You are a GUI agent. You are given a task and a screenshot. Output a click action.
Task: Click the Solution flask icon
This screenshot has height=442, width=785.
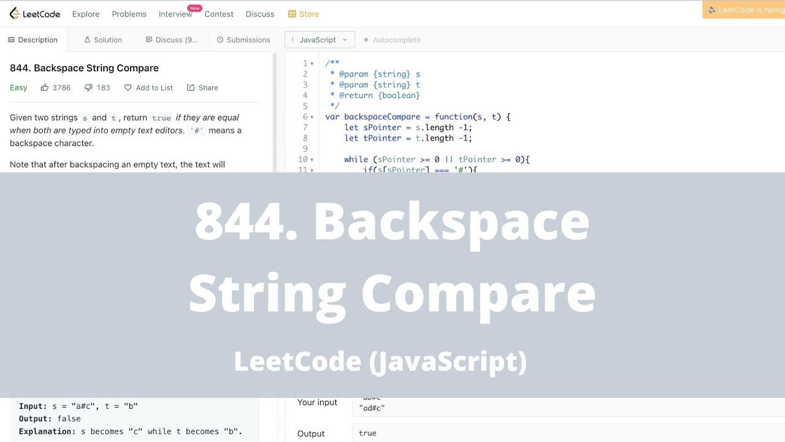[88, 40]
